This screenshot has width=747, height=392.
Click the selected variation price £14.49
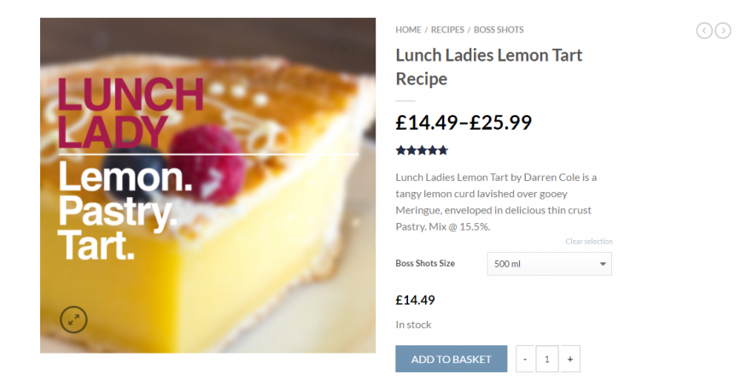click(x=416, y=300)
